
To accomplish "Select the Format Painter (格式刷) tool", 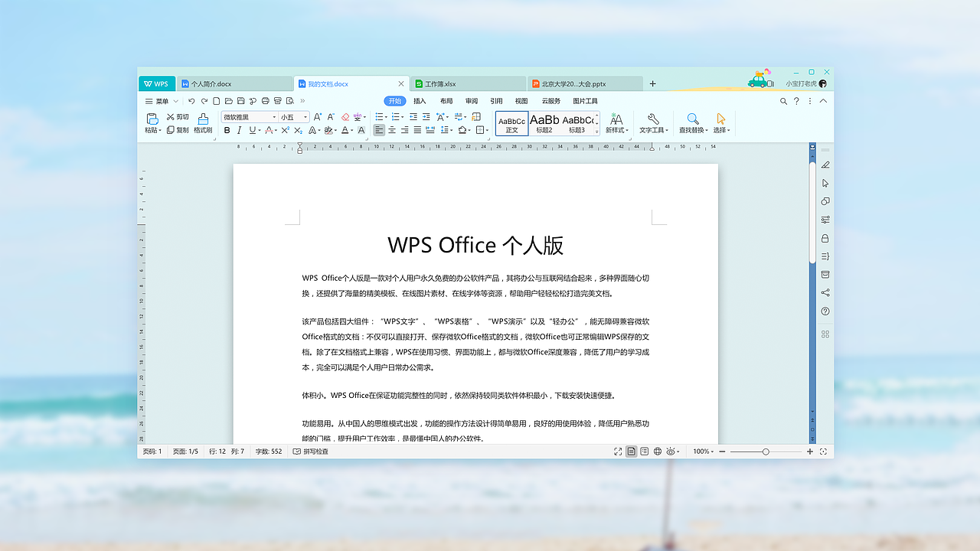I will (x=203, y=123).
